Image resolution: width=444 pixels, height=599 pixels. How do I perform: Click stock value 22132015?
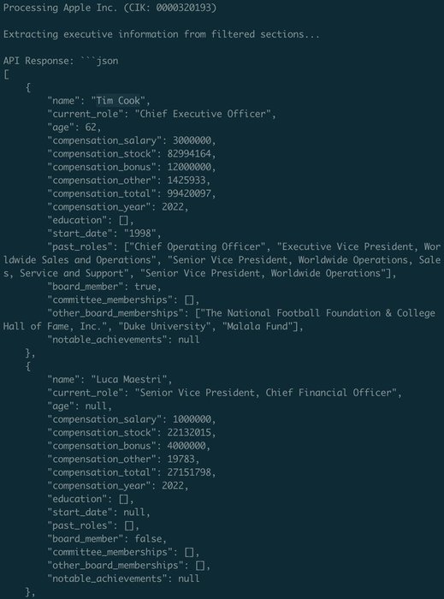(x=189, y=432)
